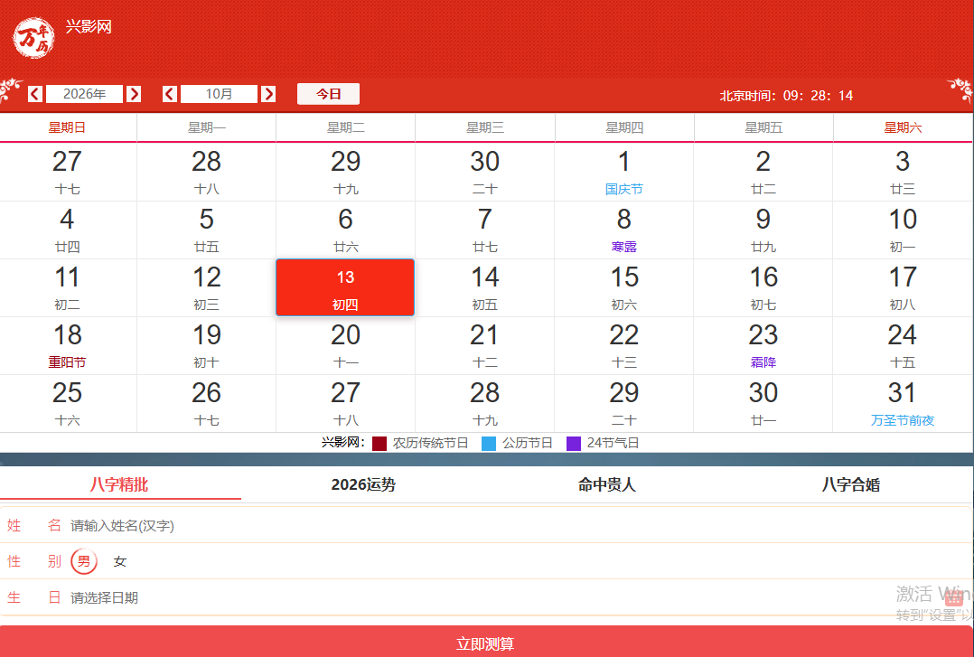Advance one month with right arrow
Image resolution: width=974 pixels, height=657 pixels.
(x=268, y=94)
